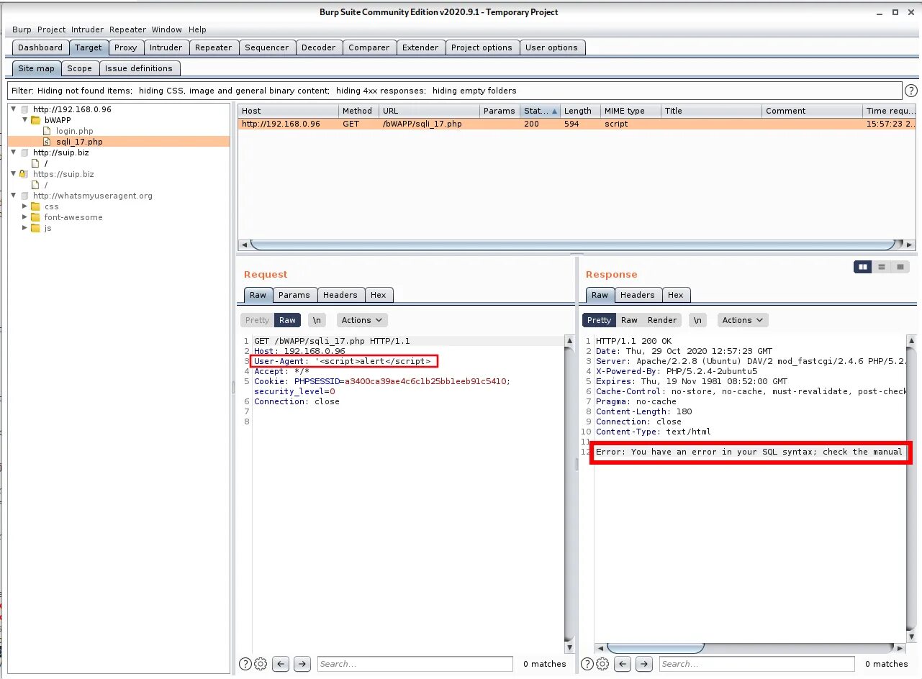Expand the css folder

coord(24,206)
